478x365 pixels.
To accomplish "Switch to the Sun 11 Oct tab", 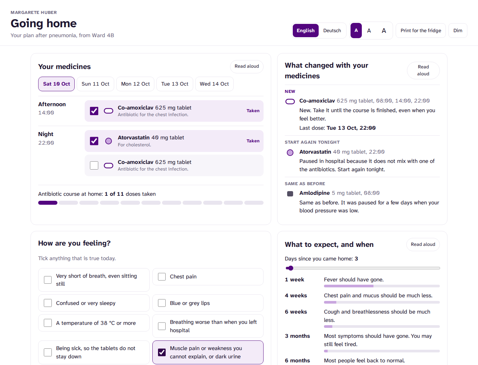I will 96,84.
